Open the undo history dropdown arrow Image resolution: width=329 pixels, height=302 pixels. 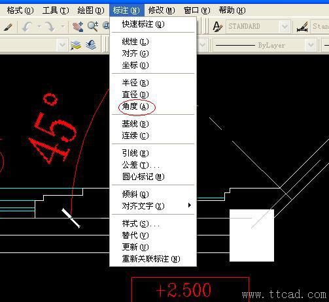[39, 27]
